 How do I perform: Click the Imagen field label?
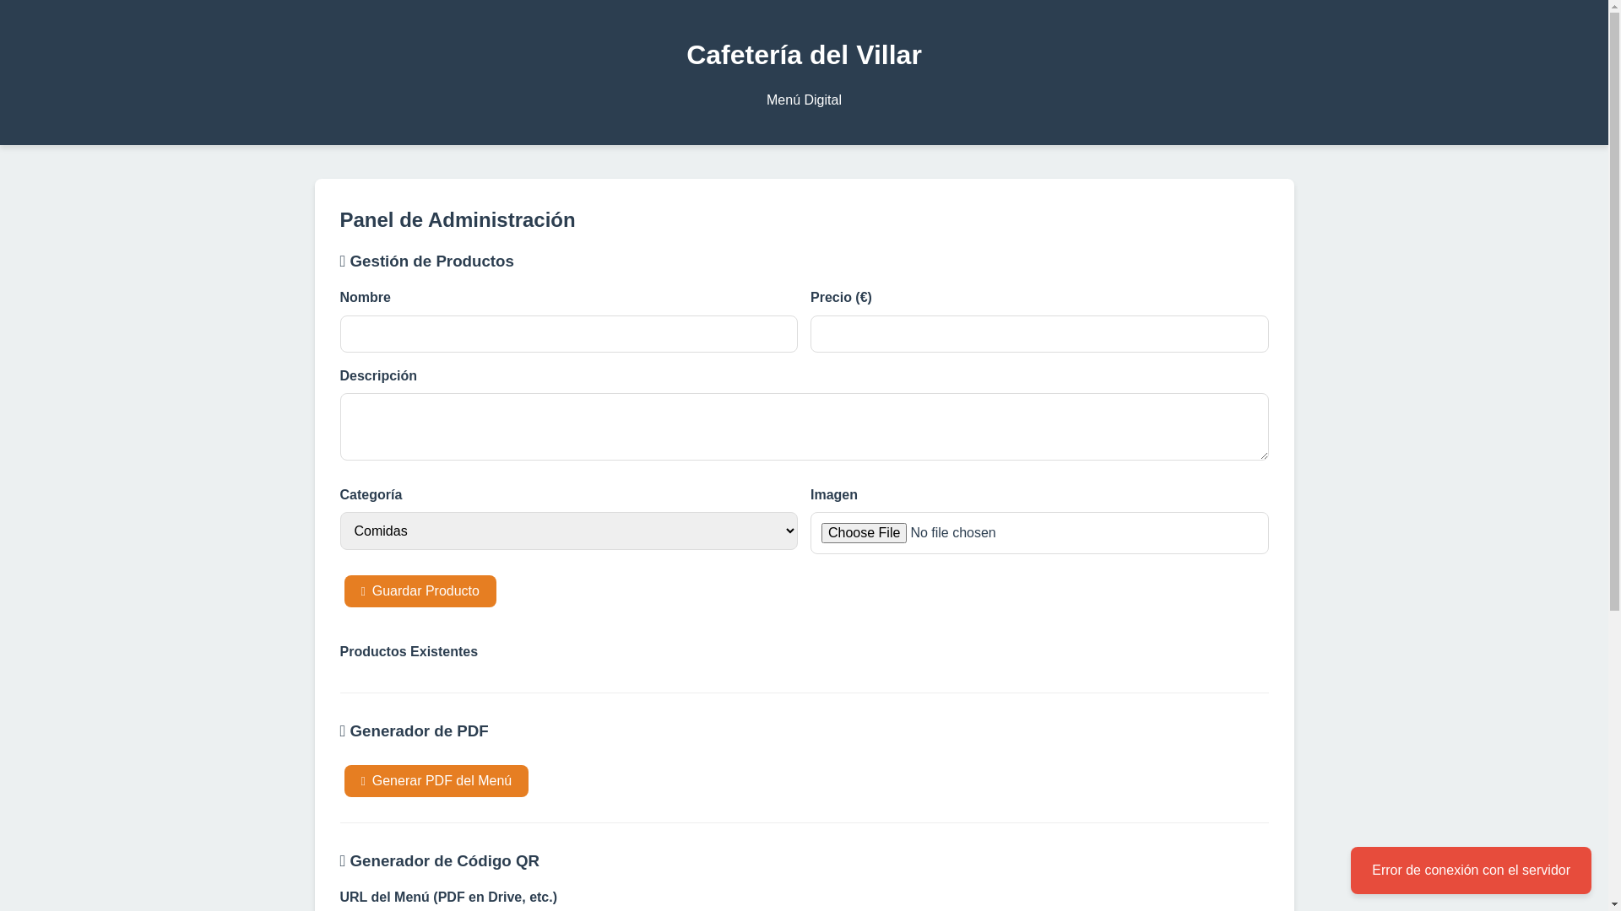[x=834, y=495]
